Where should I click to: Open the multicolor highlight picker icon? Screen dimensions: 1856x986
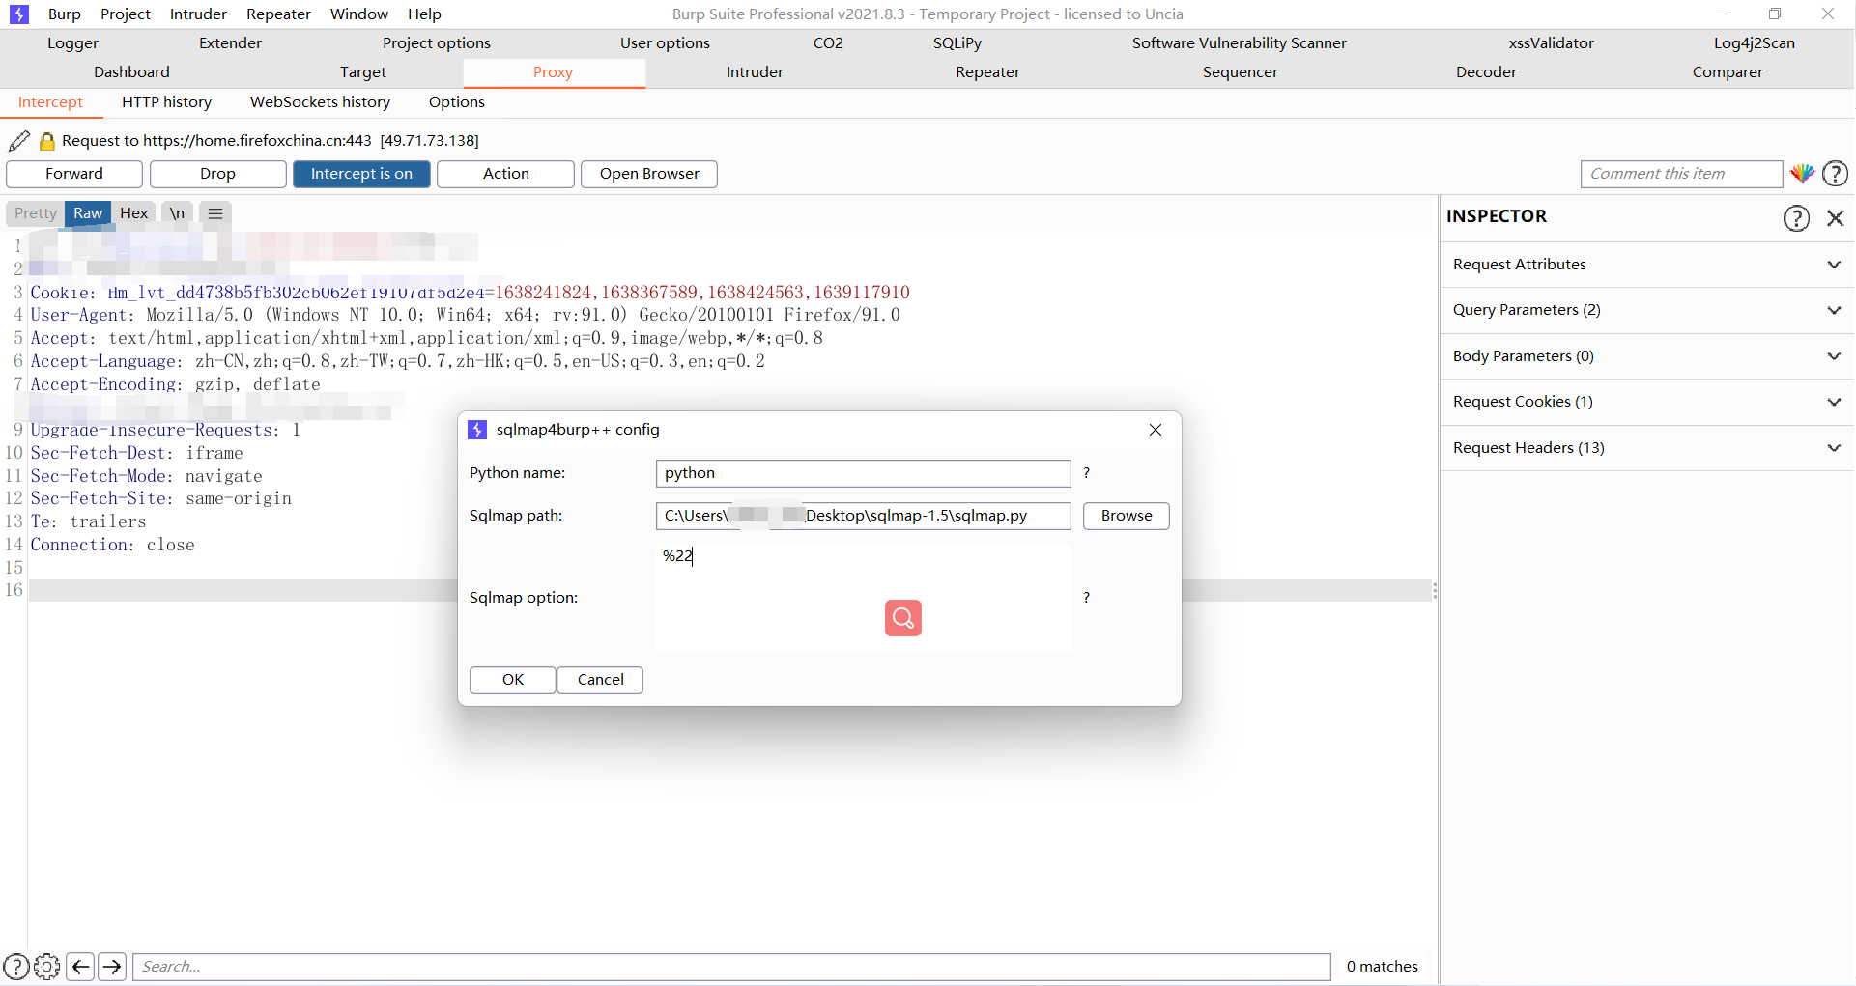click(x=1802, y=174)
